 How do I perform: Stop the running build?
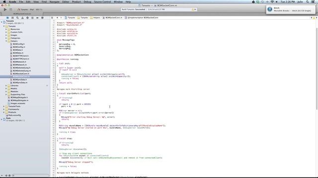click(x=11, y=9)
